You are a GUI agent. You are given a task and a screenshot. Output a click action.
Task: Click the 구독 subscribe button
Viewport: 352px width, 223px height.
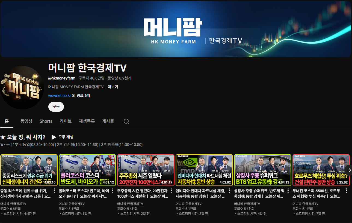pos(56,107)
